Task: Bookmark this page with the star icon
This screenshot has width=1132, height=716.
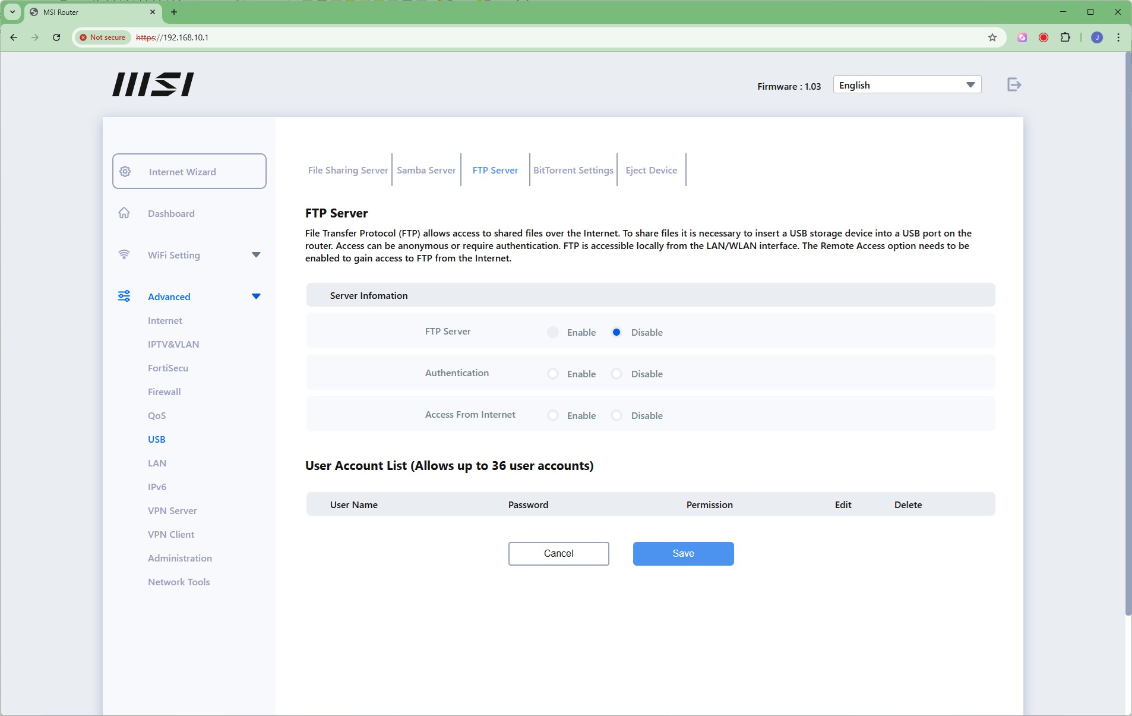Action: point(992,37)
